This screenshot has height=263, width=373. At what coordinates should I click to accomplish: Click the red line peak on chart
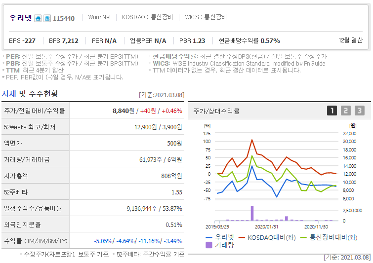coord(252,140)
